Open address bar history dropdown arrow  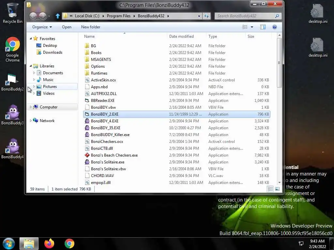coord(199,16)
